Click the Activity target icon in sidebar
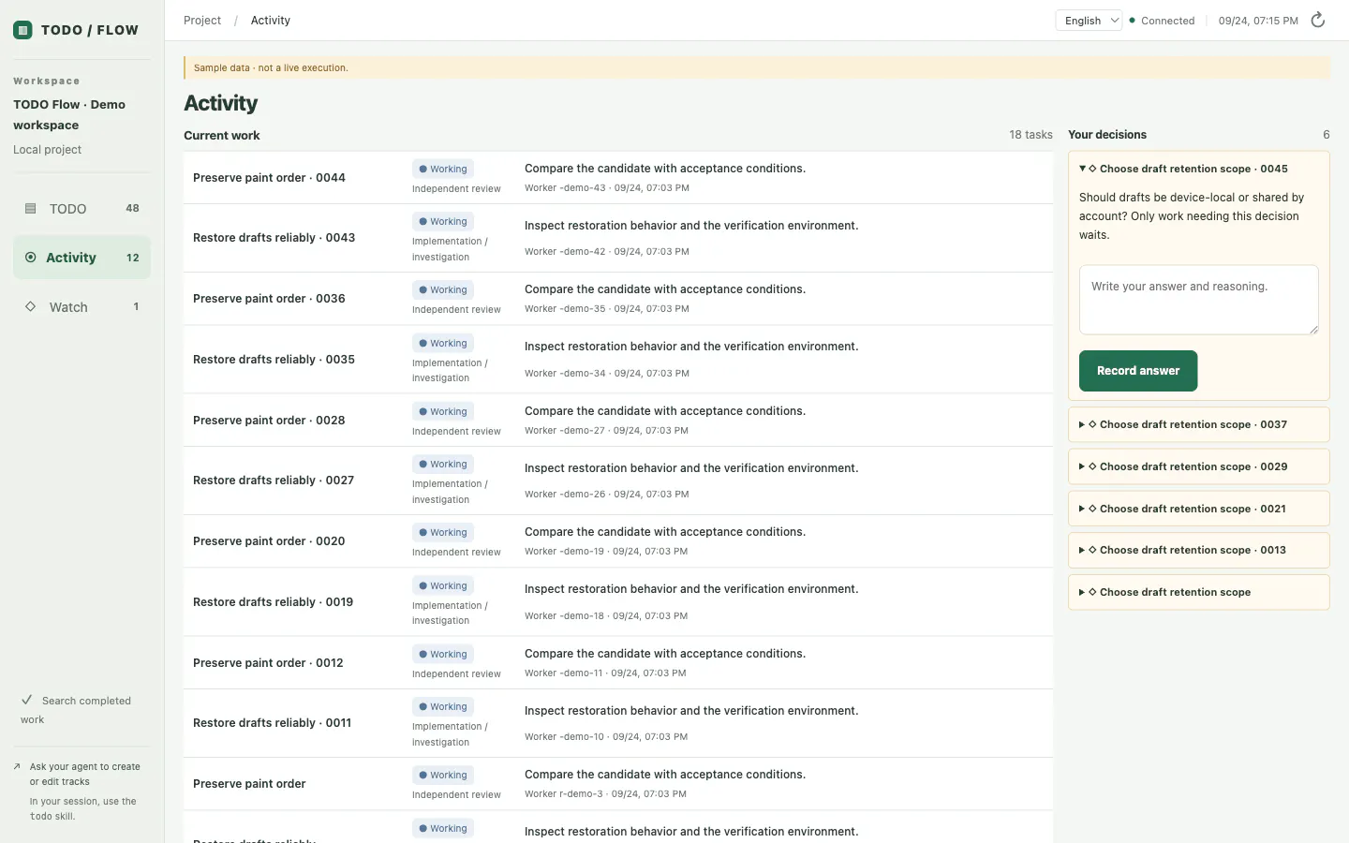 pyautogui.click(x=30, y=257)
